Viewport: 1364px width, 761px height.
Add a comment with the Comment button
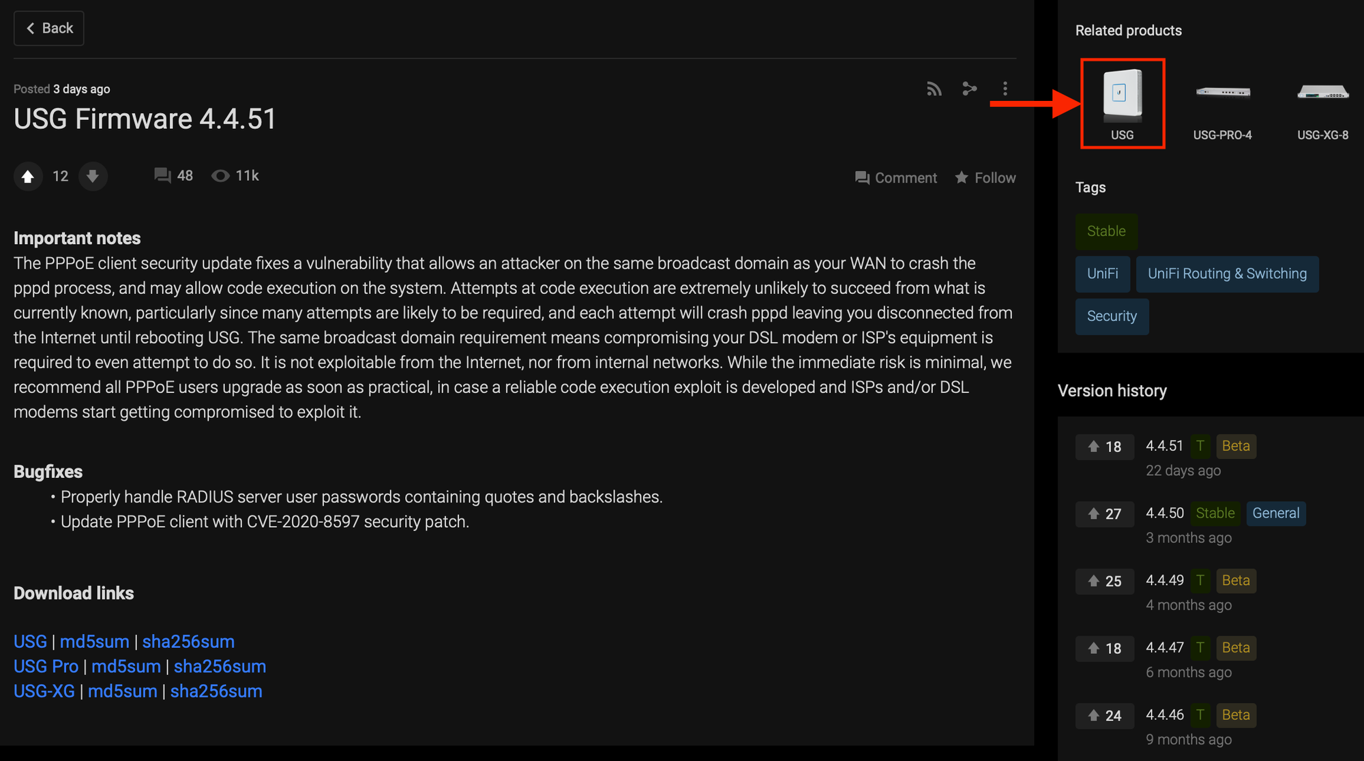click(x=895, y=178)
